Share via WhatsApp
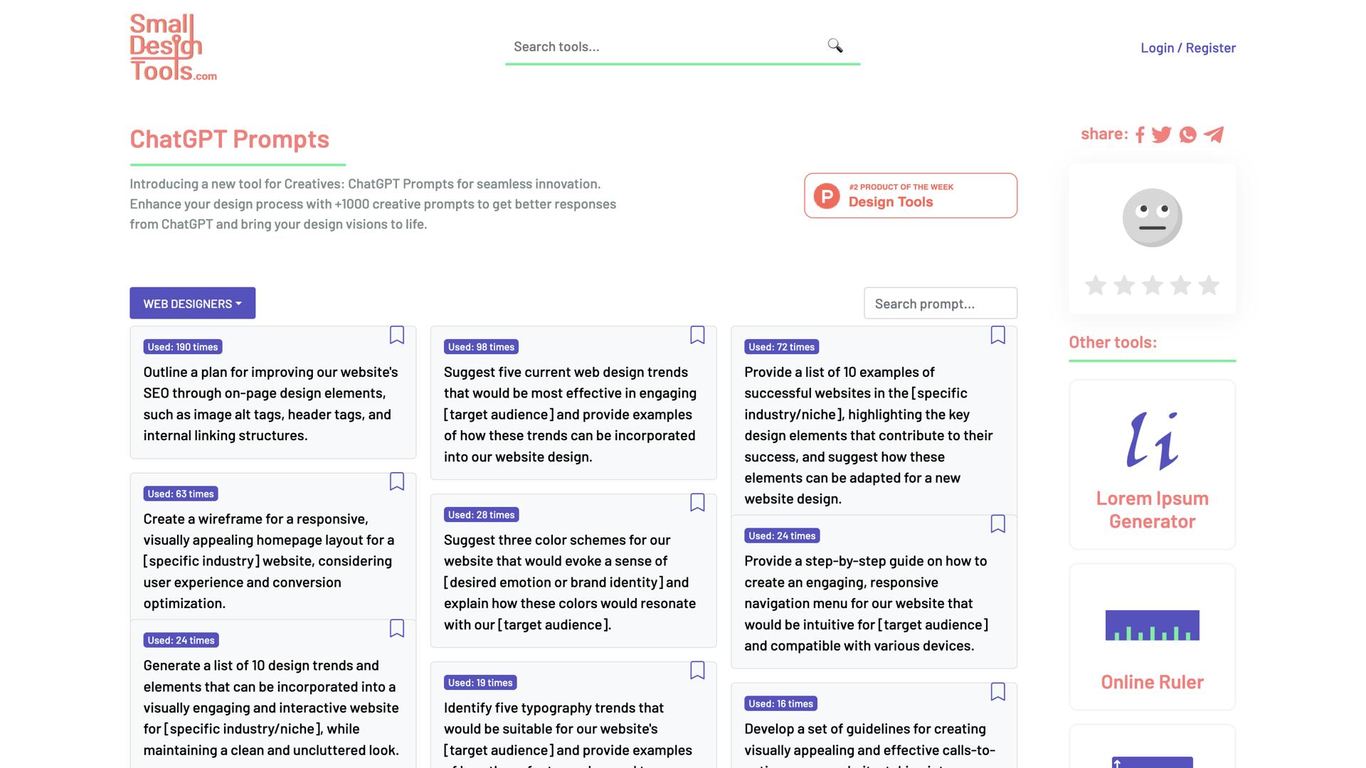 click(1187, 134)
